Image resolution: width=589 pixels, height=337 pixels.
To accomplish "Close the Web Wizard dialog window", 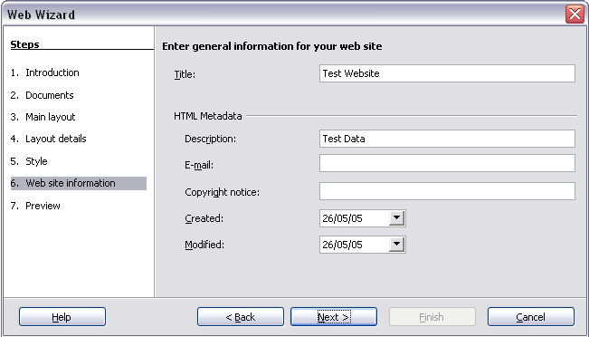I will tap(575, 14).
